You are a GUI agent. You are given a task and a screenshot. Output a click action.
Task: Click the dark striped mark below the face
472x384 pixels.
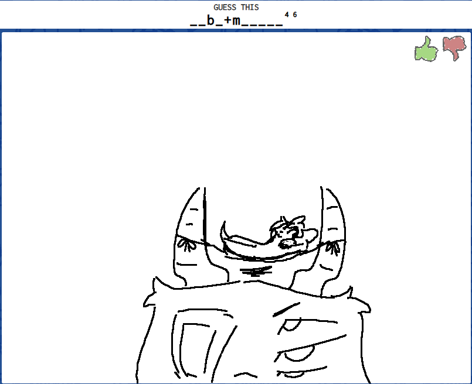[256, 271]
